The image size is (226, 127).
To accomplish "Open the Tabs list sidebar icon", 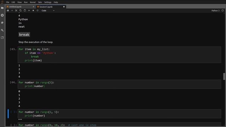I will [2, 38].
